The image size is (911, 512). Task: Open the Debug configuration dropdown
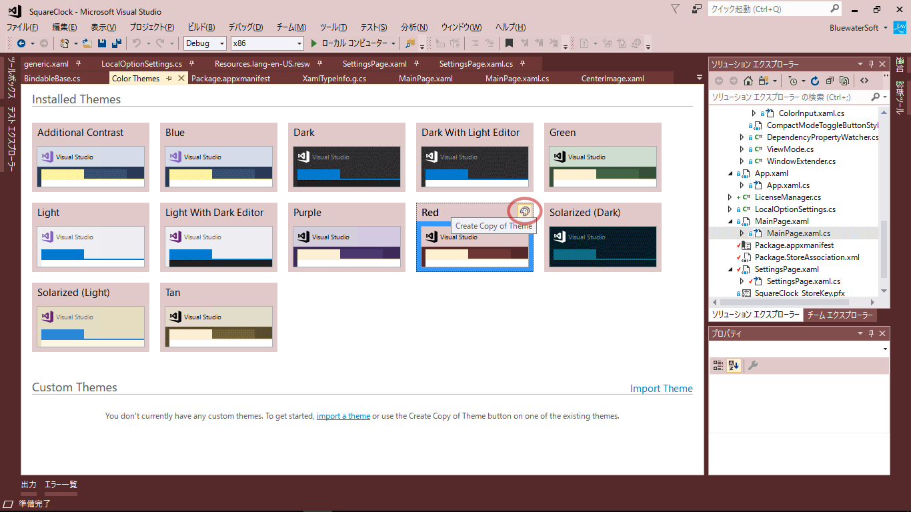222,43
